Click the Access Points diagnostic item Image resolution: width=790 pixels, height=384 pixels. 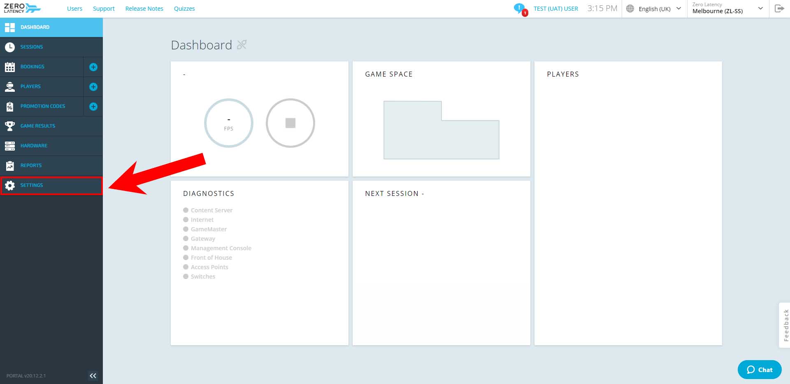coord(206,267)
